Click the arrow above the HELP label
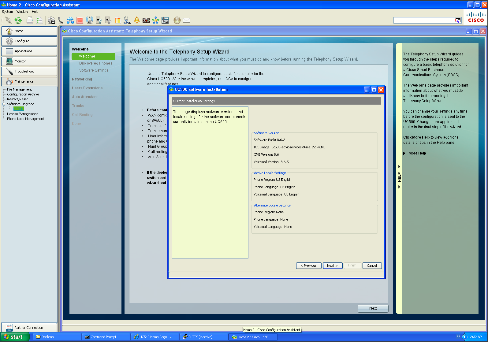This screenshot has width=488, height=342. pos(399,167)
